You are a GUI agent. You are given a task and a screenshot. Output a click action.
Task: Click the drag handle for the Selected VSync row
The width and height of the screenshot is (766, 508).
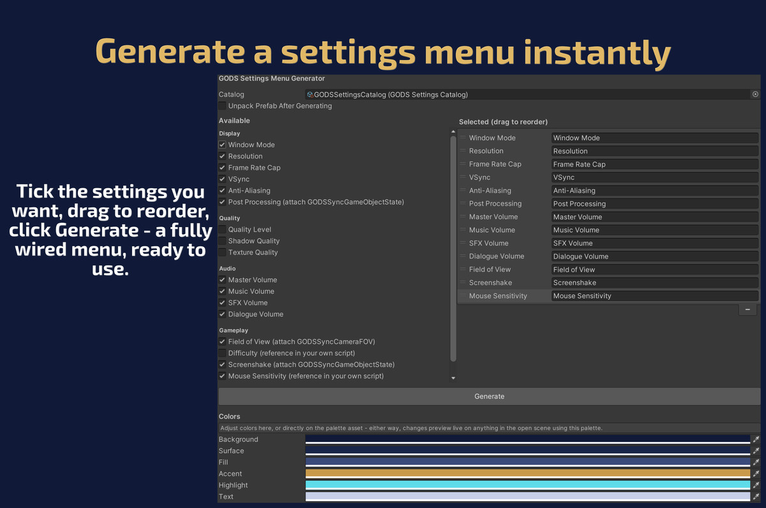463,177
